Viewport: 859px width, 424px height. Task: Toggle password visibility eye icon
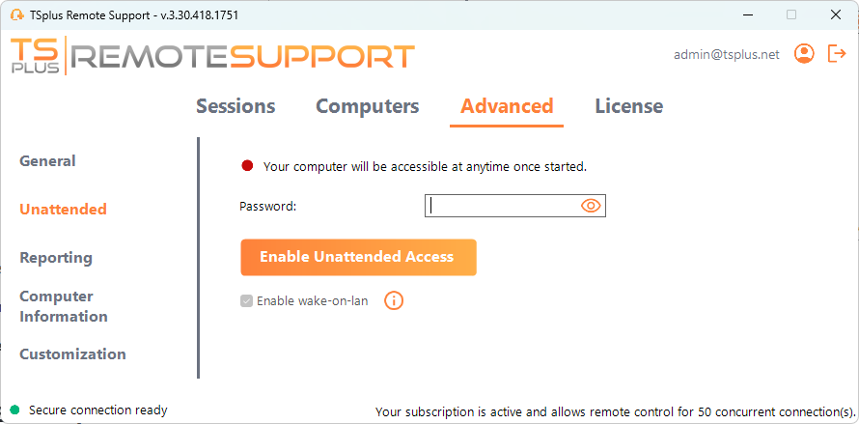pos(591,206)
